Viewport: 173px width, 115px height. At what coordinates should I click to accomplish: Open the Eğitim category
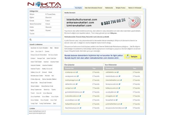point(32,18)
